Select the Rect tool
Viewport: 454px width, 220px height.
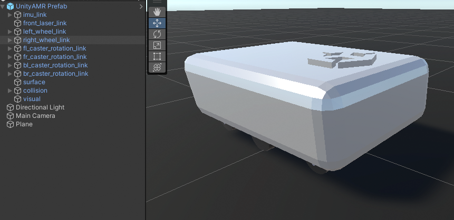[157, 56]
